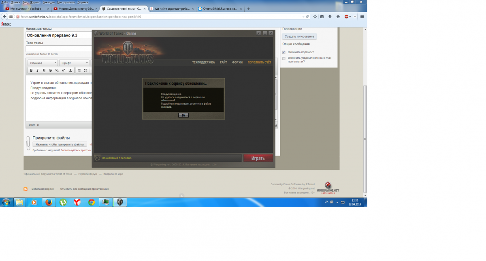The width and height of the screenshot is (486, 261).
Task: Enable e-mail notification on replies checkbox
Action: coord(284,58)
